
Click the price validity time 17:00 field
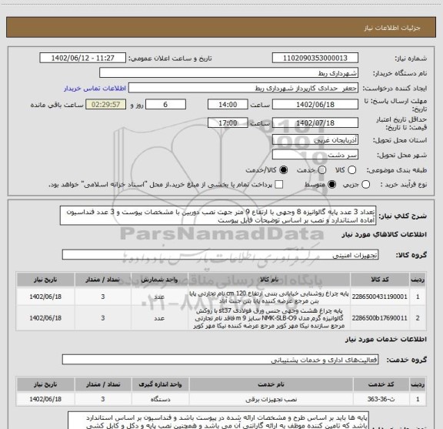click(x=228, y=122)
